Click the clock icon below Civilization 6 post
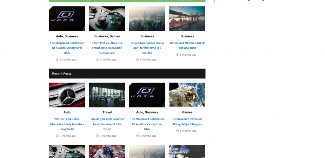This screenshot has width=325, height=158. (178, 131)
